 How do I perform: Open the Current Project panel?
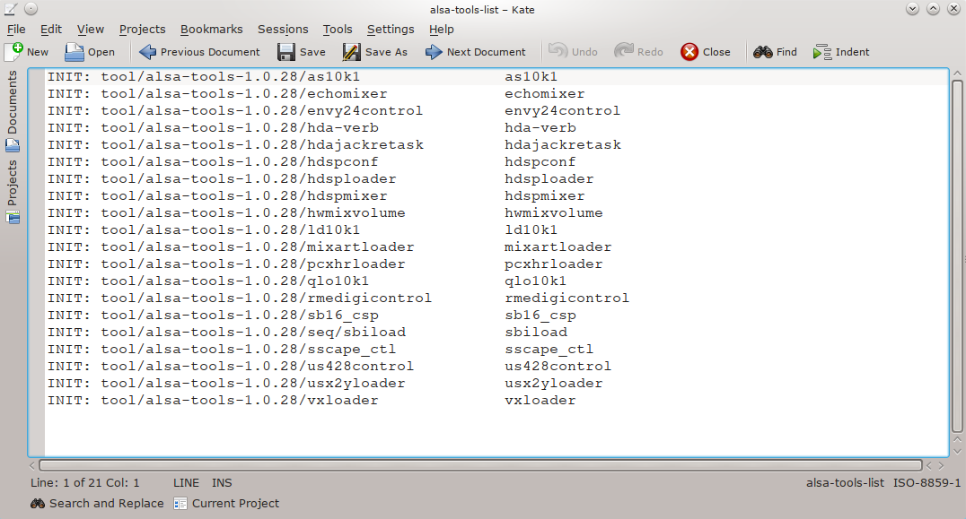pyautogui.click(x=226, y=504)
